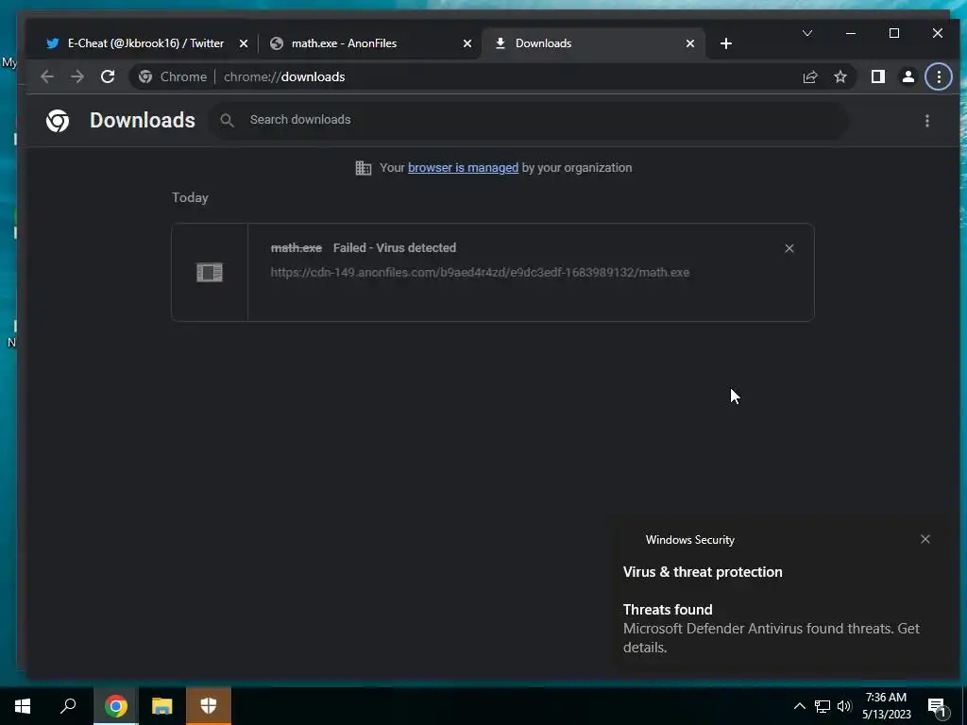
Task: Show hidden system tray icons
Action: click(799, 706)
